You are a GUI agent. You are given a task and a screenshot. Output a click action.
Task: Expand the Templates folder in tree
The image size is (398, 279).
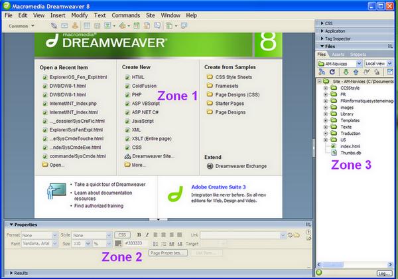click(326, 120)
